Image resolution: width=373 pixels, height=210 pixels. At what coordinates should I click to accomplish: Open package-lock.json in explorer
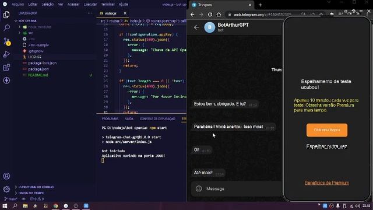pyautogui.click(x=43, y=63)
